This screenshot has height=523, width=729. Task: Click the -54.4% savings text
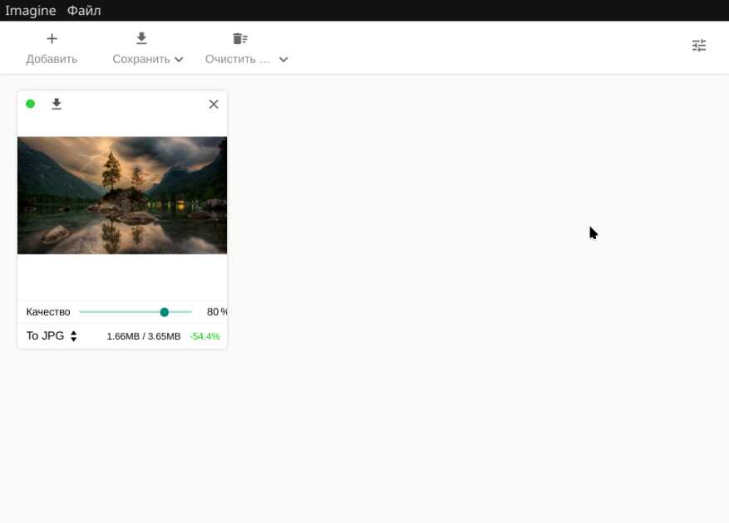pyautogui.click(x=204, y=336)
